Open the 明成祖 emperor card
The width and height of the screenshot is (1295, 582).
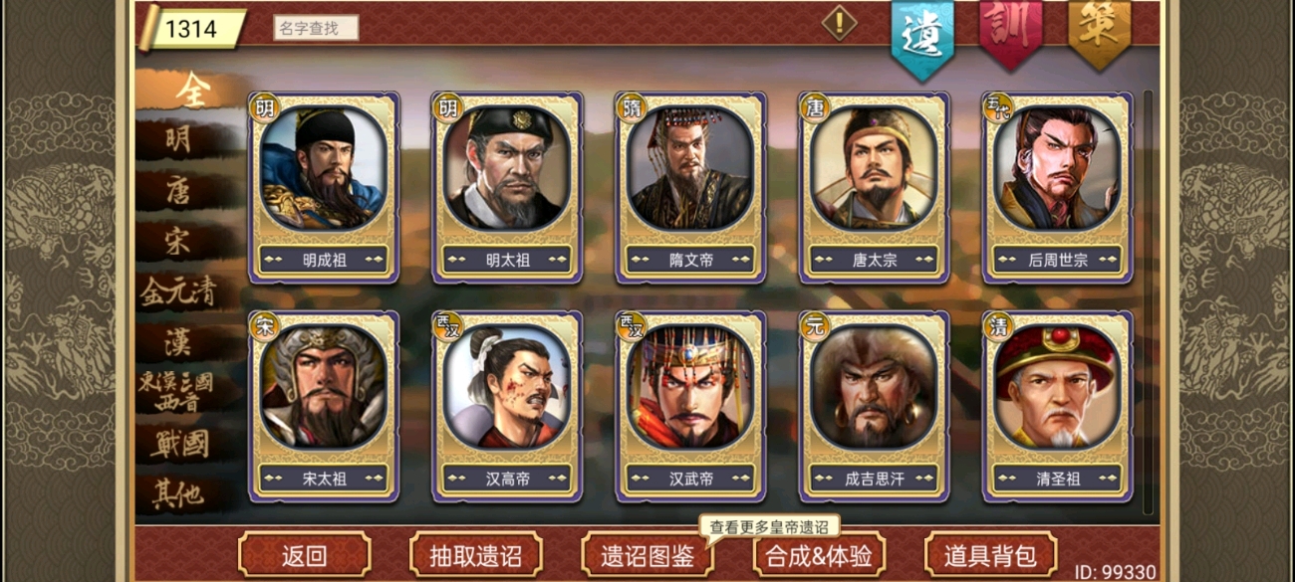coord(324,187)
